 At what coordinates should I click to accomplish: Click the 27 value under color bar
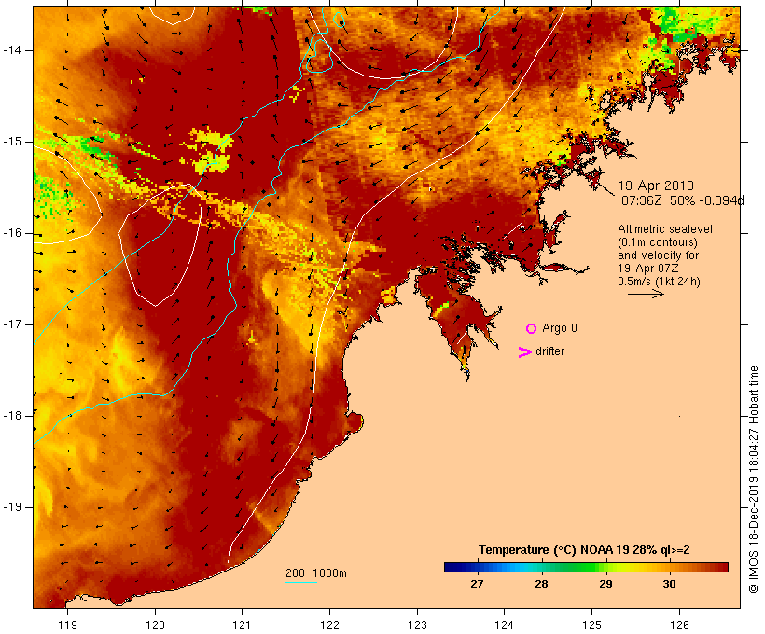(477, 585)
